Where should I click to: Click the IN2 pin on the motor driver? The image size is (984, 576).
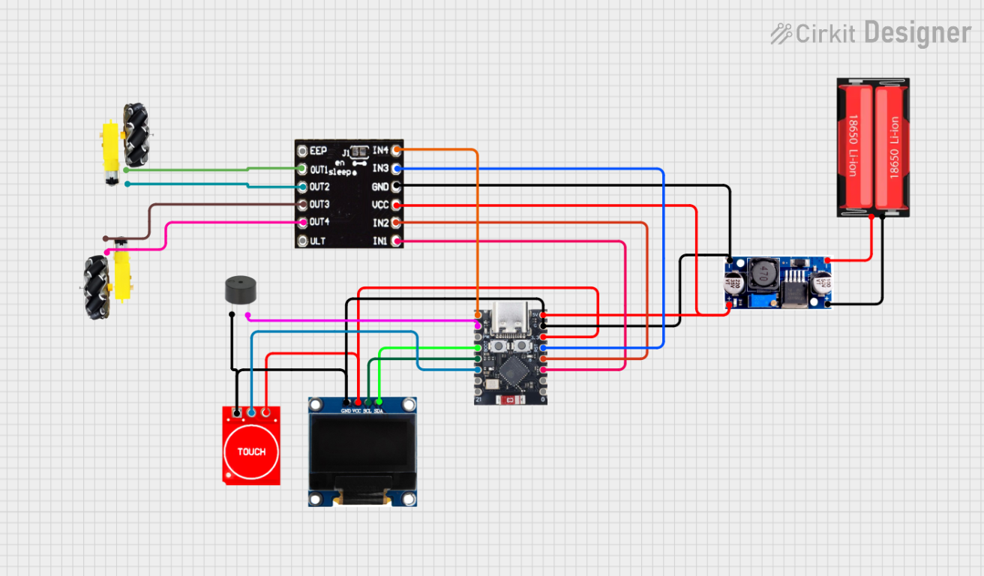(x=397, y=223)
